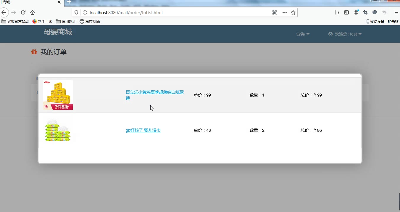
Task: Open the 移动设备上的书签 folder
Action: pyautogui.click(x=383, y=21)
